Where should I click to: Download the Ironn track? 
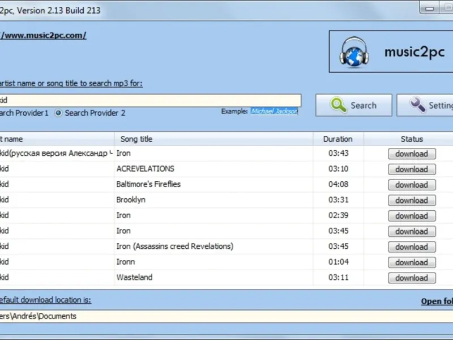(412, 262)
